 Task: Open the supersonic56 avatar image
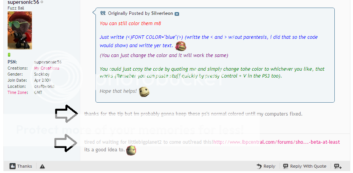click(x=20, y=30)
